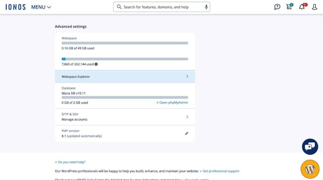This screenshot has height=180, width=323.
Task: Open the user account profile icon
Action: pos(314,7)
